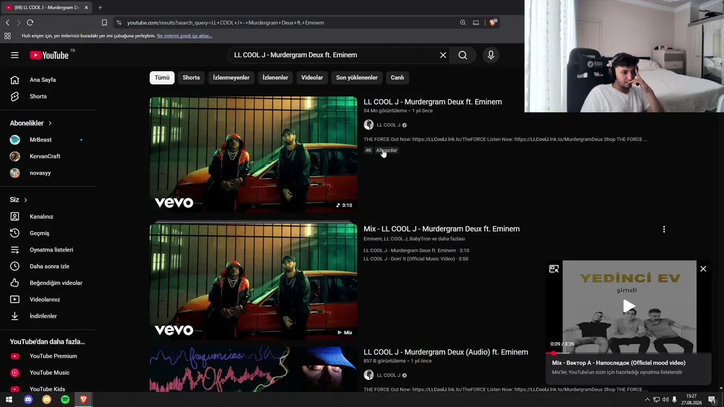Open YouTube Music from the sidebar

[x=48, y=373]
